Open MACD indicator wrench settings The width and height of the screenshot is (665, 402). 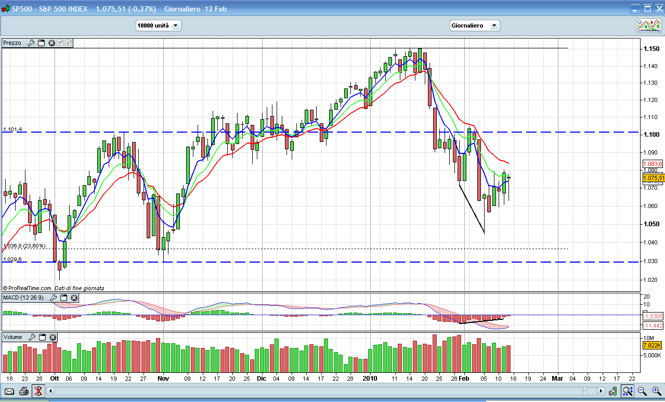click(53, 297)
